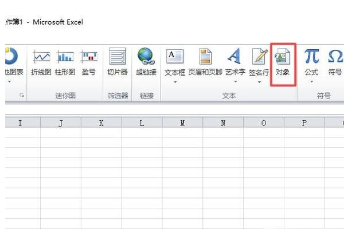The image size is (344, 229).
Task: Select column K header
Action: tap(101, 123)
